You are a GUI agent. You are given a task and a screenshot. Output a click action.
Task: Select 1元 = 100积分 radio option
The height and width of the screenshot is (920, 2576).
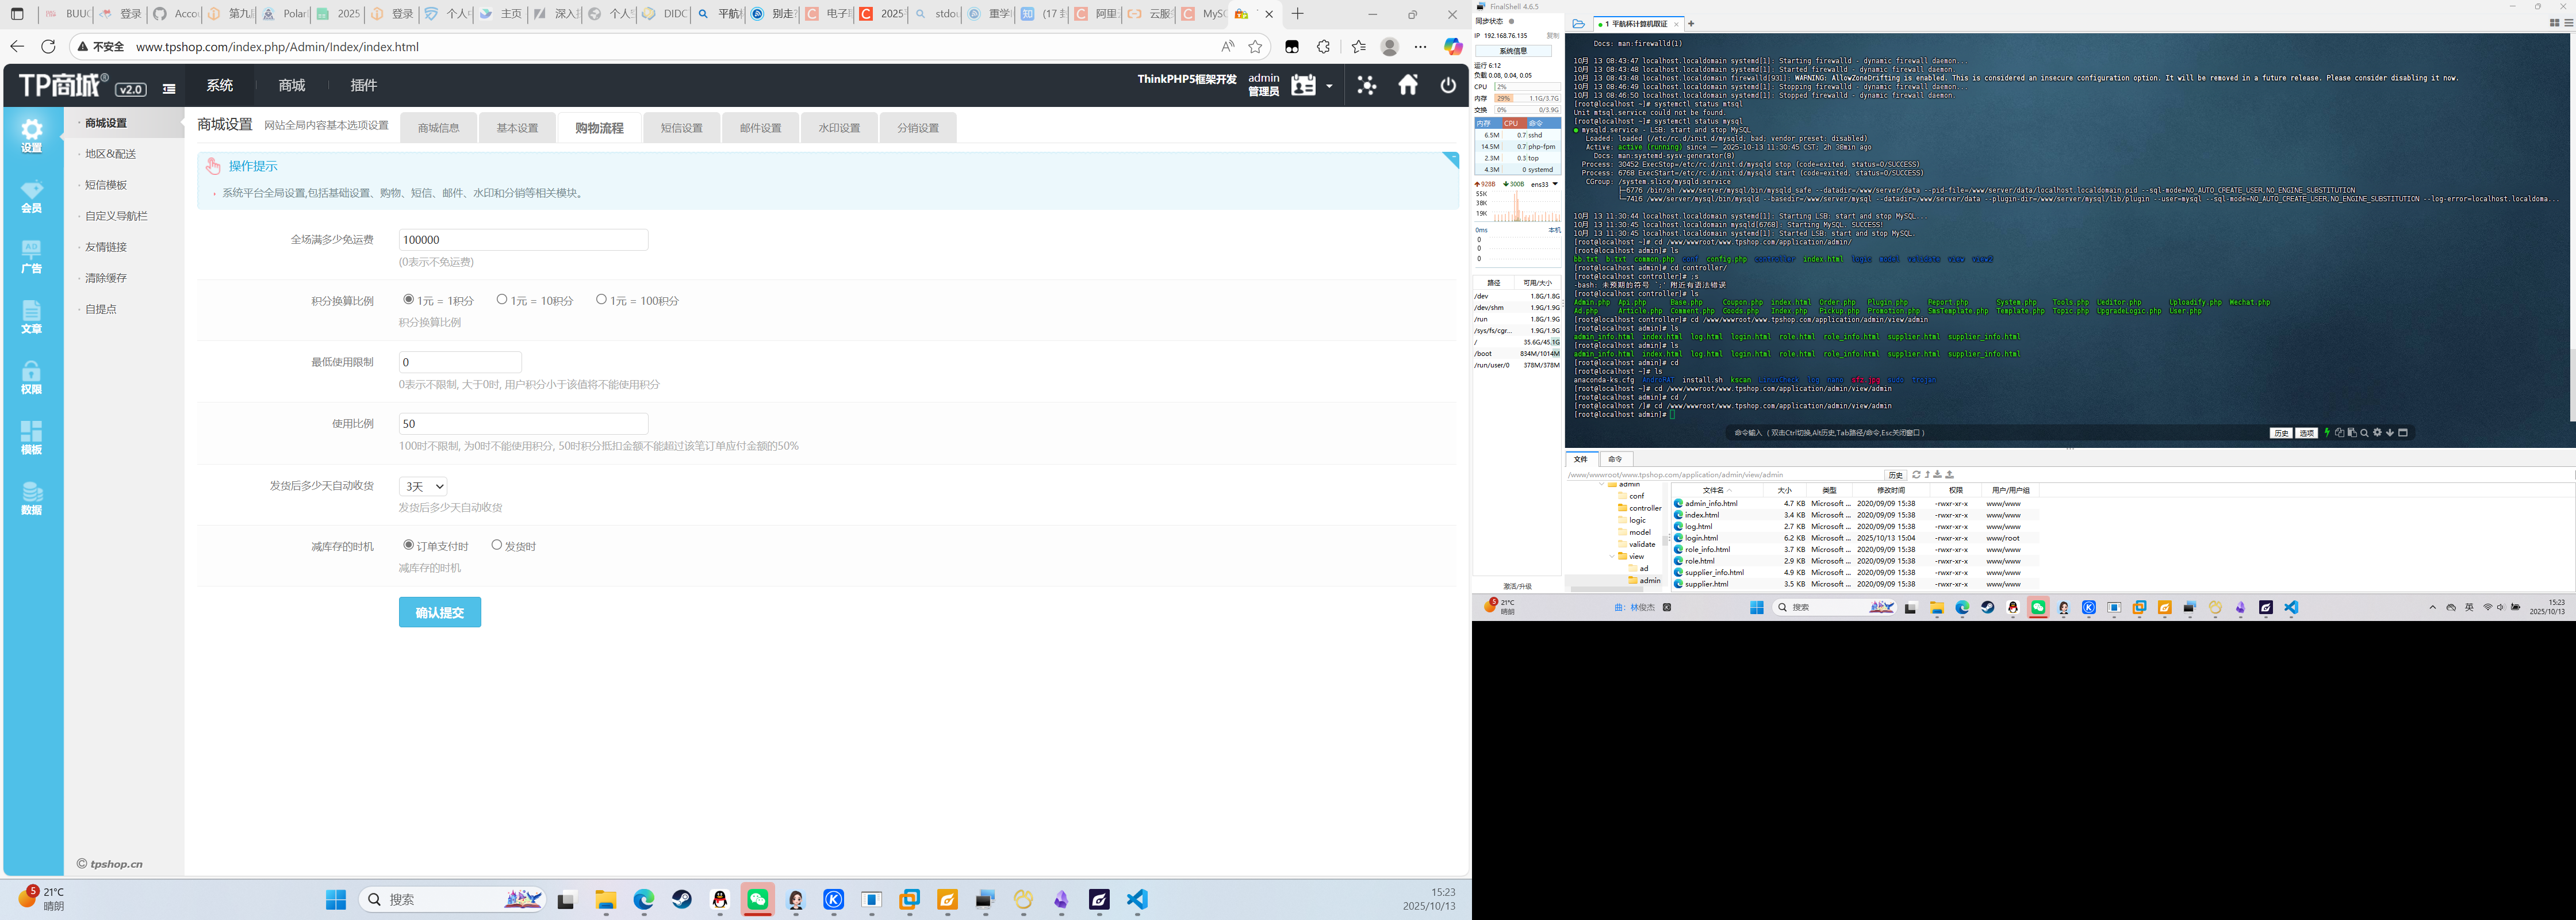(x=601, y=299)
